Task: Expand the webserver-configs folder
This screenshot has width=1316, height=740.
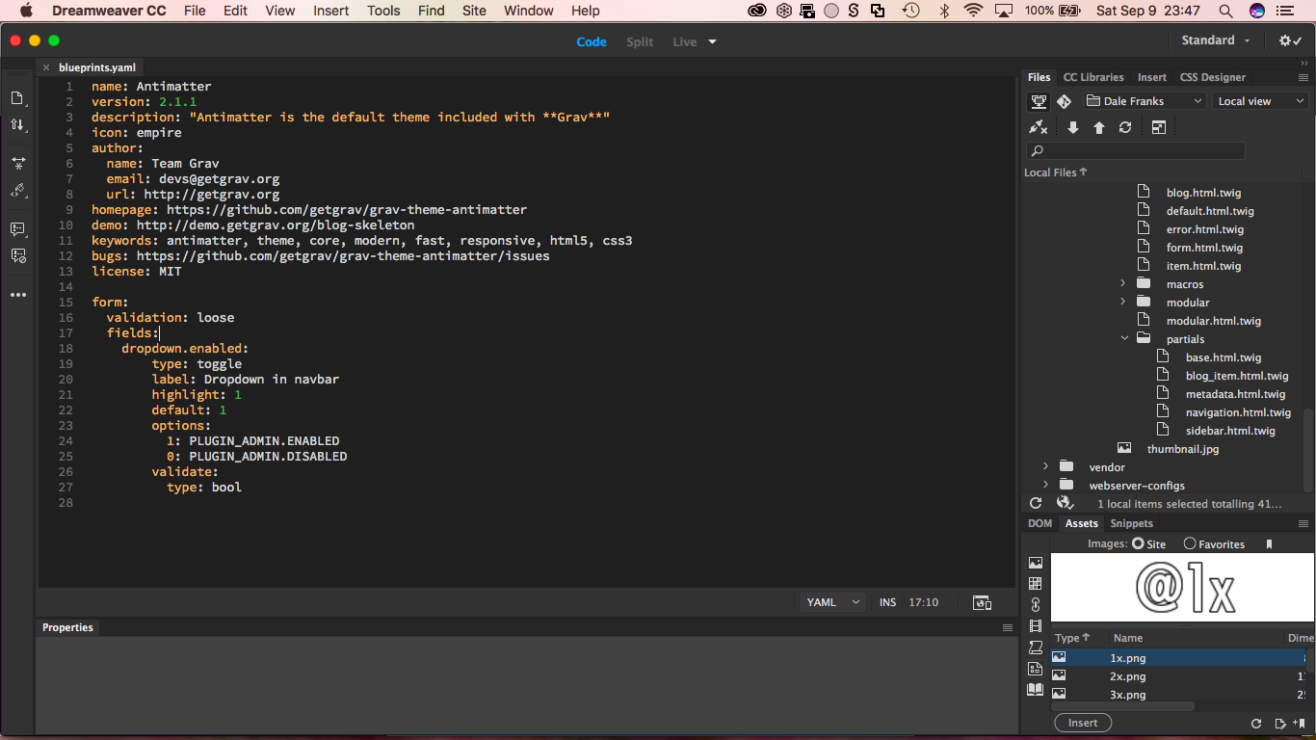Action: 1046,486
